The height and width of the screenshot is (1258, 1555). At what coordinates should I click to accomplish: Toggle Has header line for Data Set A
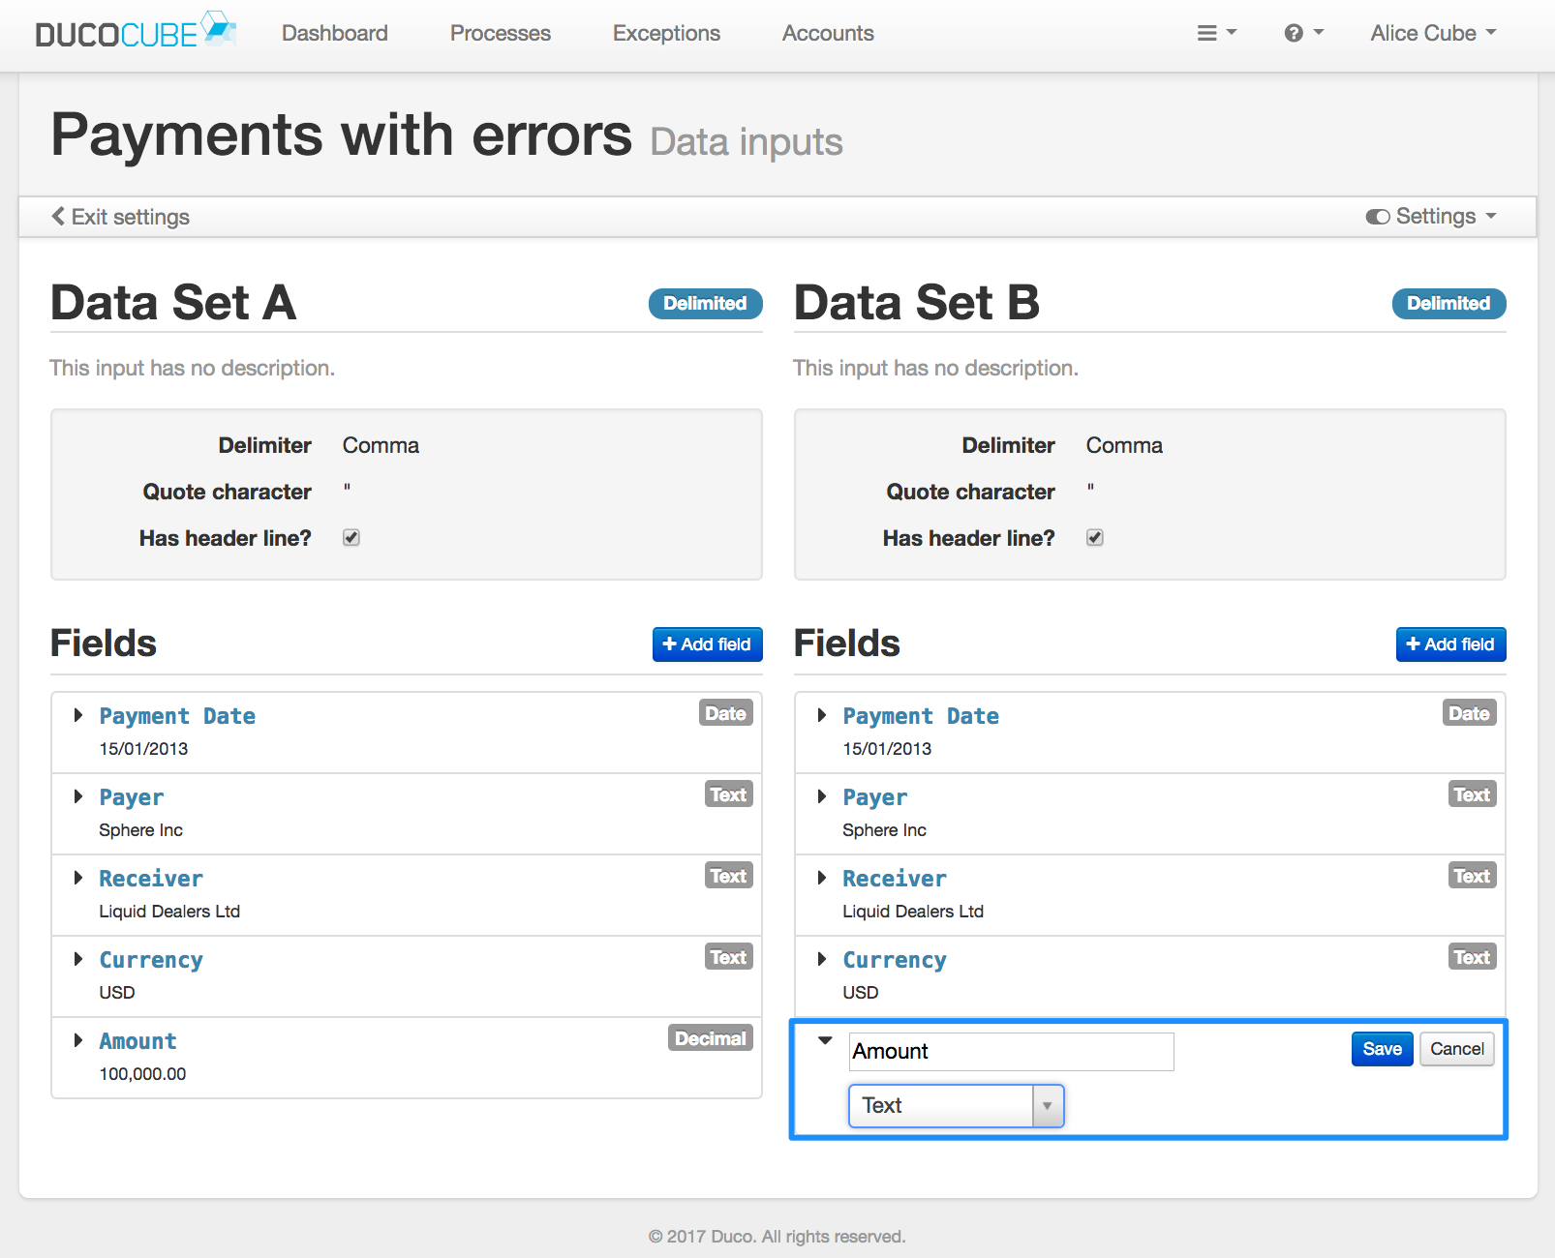click(351, 537)
